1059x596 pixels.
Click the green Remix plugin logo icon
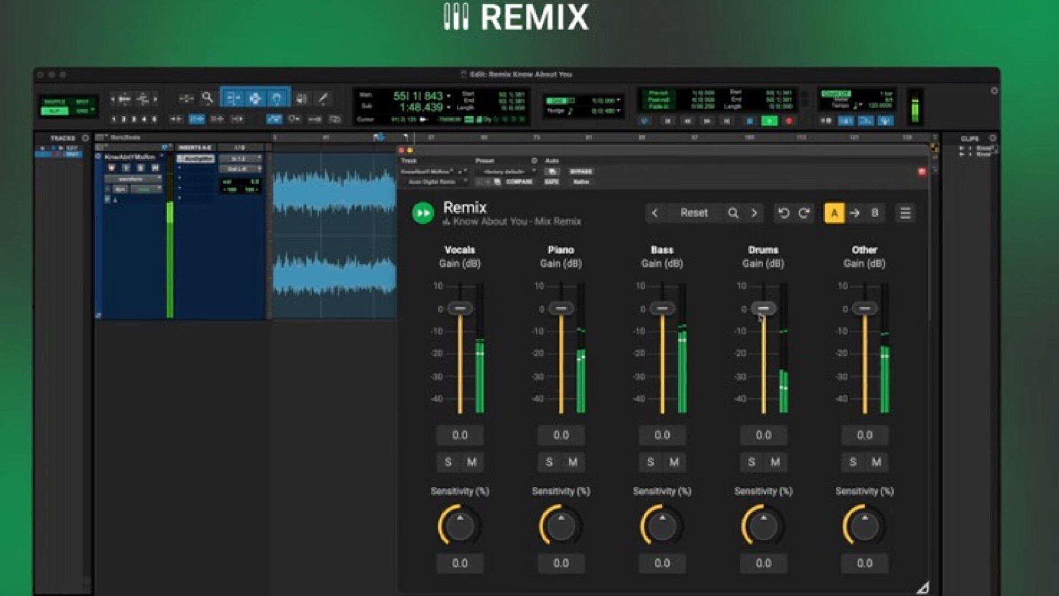pos(423,213)
